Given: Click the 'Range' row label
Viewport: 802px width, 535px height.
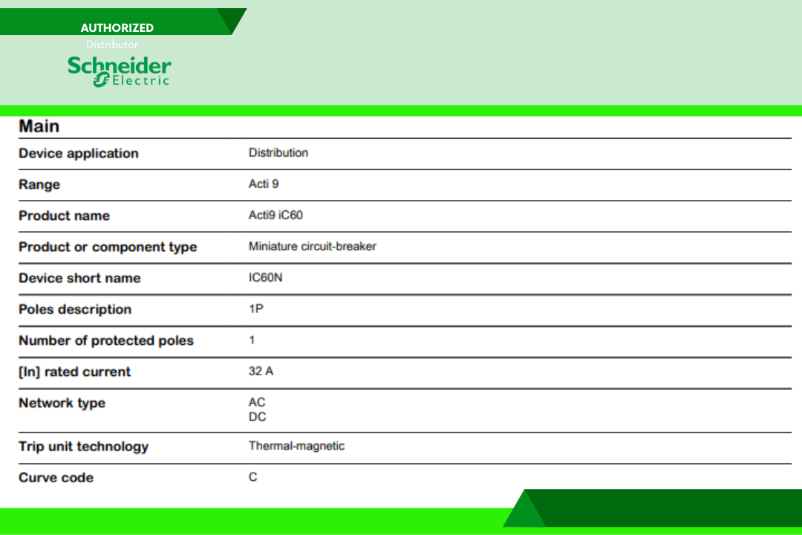Looking at the screenshot, I should click(x=39, y=185).
